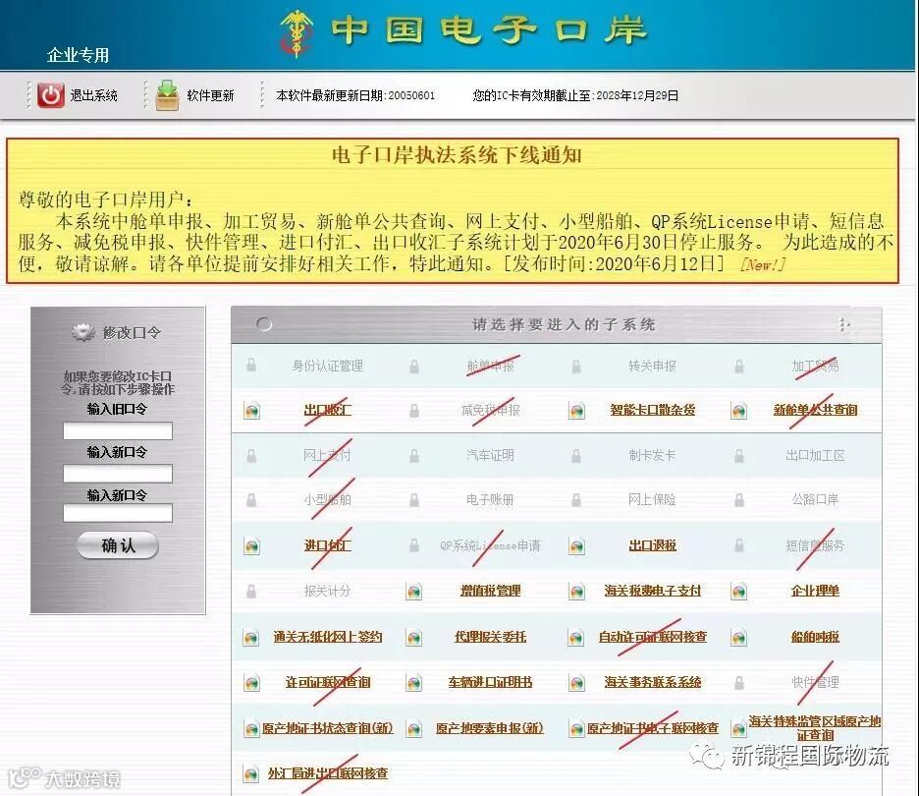
Task: Click the icon beside 原产地证书电子联网核查
Action: 576,729
